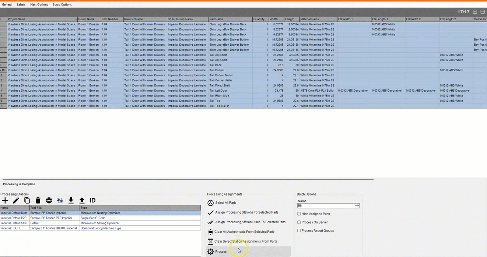This screenshot has height=257, width=487.
Task: Open the Project Name column header dropdown arrow
Action: [x=76, y=19]
